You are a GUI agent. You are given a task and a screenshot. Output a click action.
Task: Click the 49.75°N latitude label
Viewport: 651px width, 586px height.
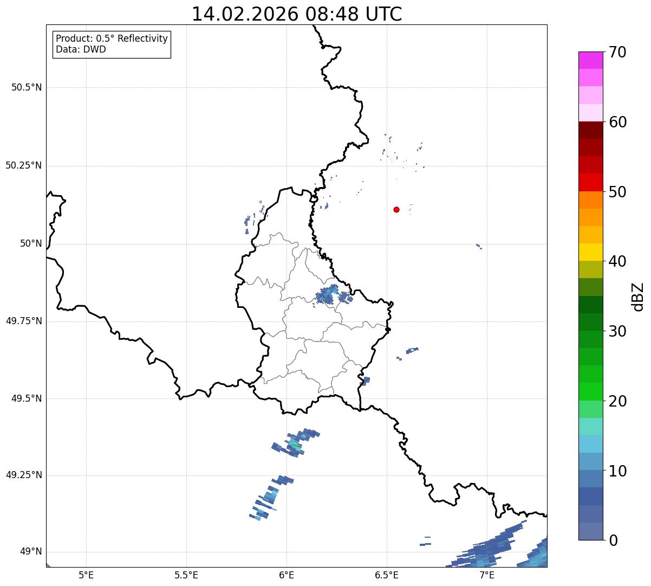click(23, 321)
